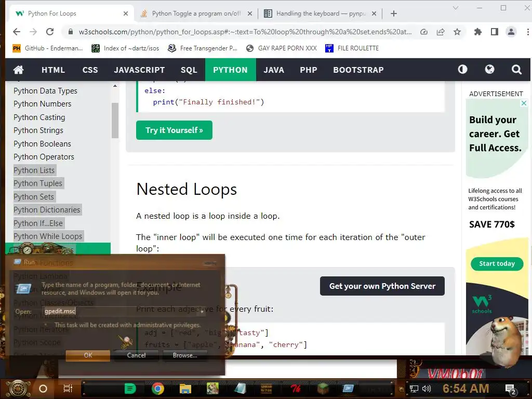The width and height of the screenshot is (532, 399).
Task: Open the BOOTSTRAP tutorial menu
Action: pyautogui.click(x=358, y=70)
